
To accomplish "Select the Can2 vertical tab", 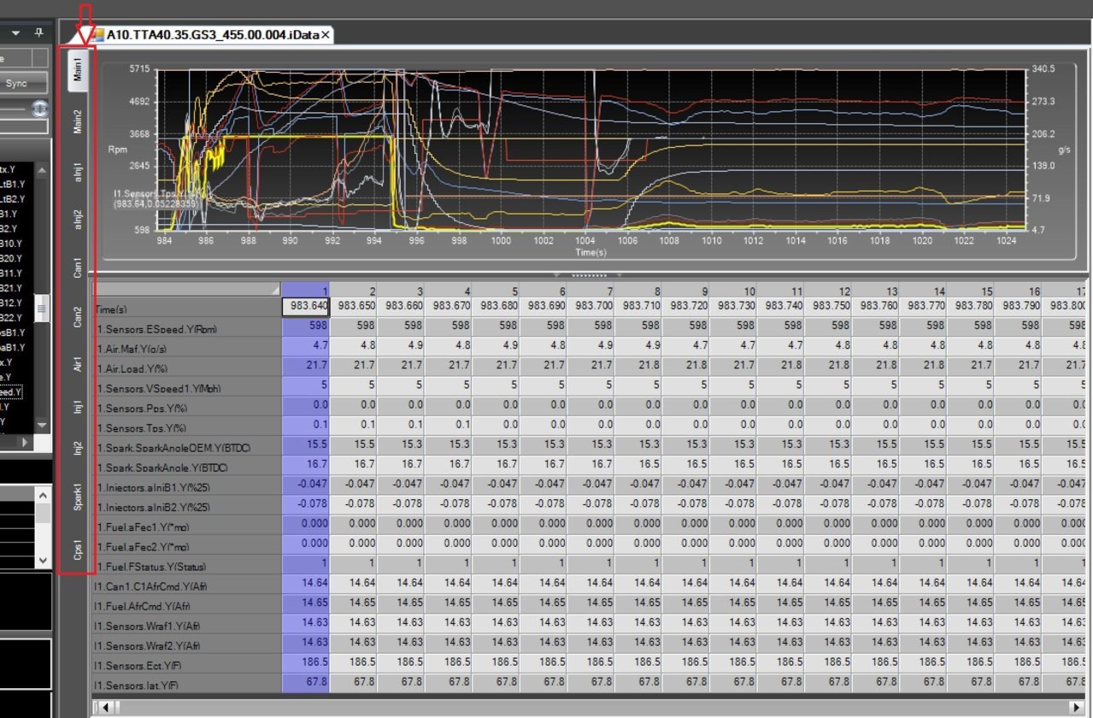I will 78,317.
